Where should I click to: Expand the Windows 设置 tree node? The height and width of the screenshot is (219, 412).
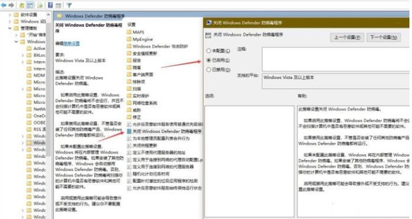click(10, 21)
